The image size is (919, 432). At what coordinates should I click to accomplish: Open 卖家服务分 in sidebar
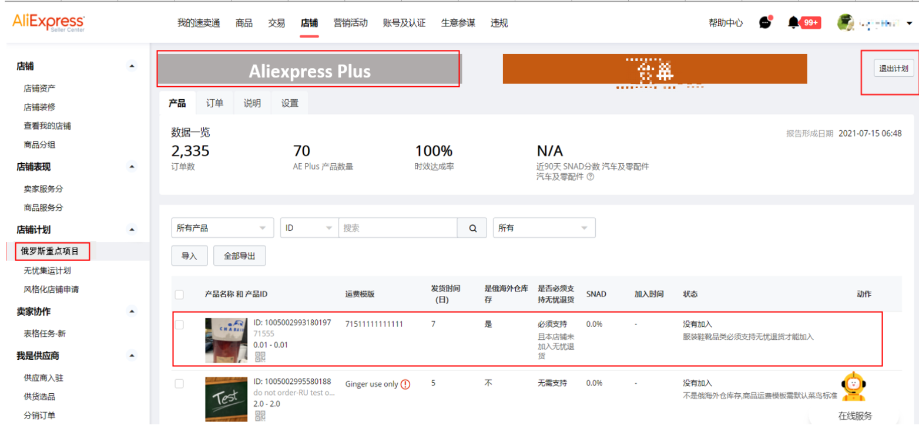[x=43, y=188]
